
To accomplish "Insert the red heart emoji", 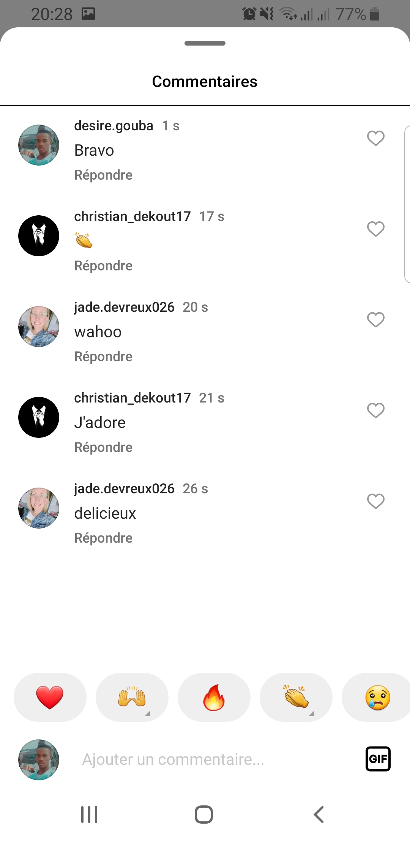I will 50,697.
